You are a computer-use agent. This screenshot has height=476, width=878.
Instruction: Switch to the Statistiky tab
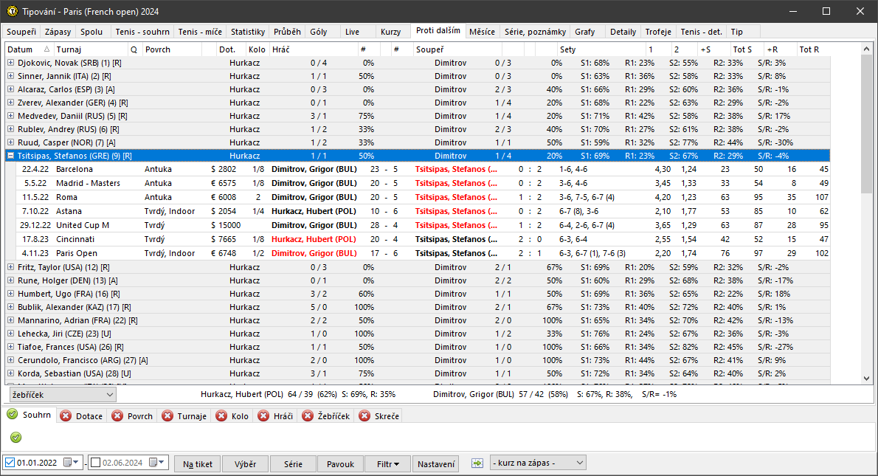pos(247,32)
